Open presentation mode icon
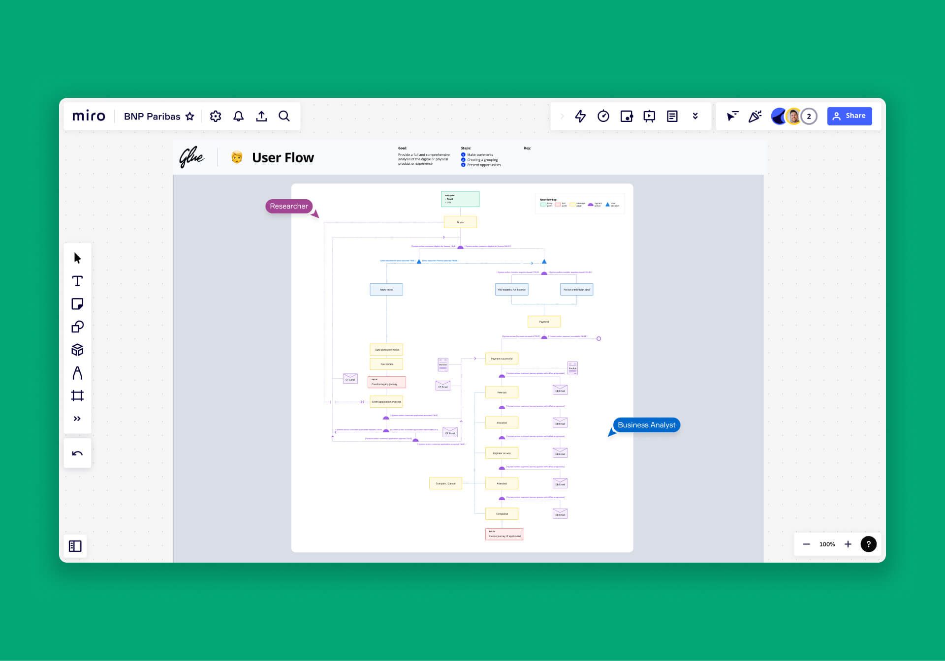Screen dimensions: 945x661 [649, 116]
